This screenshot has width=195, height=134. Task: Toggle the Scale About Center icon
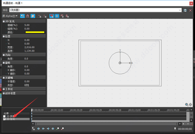[57, 16]
